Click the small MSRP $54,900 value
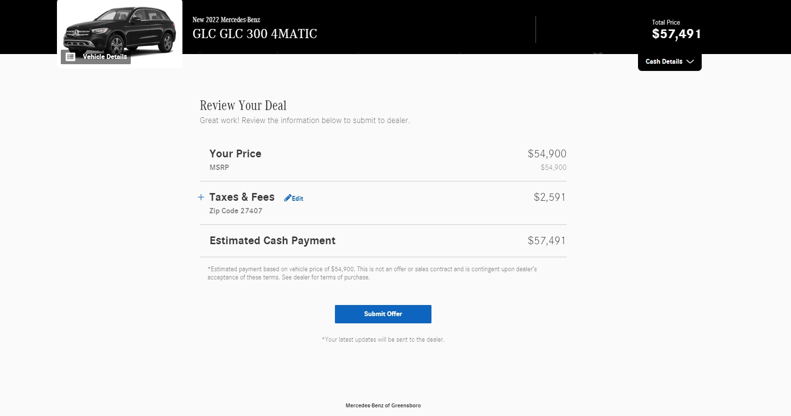Image resolution: width=791 pixels, height=416 pixels. (x=554, y=167)
